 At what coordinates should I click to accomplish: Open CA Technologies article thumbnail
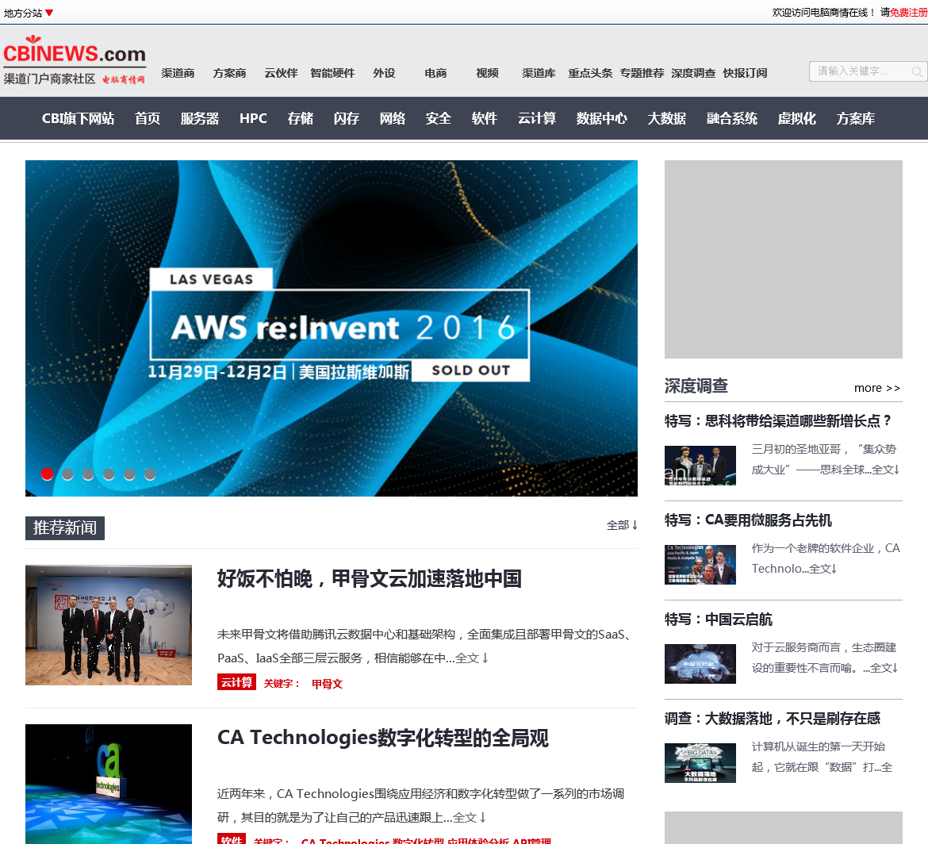pos(109,784)
